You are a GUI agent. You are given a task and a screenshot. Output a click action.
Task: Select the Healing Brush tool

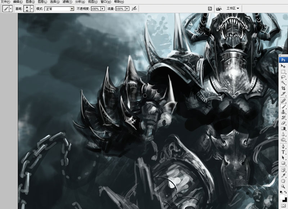[283, 101]
